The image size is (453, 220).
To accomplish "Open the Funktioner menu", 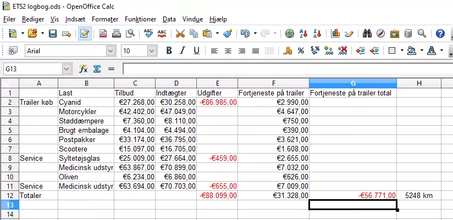I will pos(140,19).
